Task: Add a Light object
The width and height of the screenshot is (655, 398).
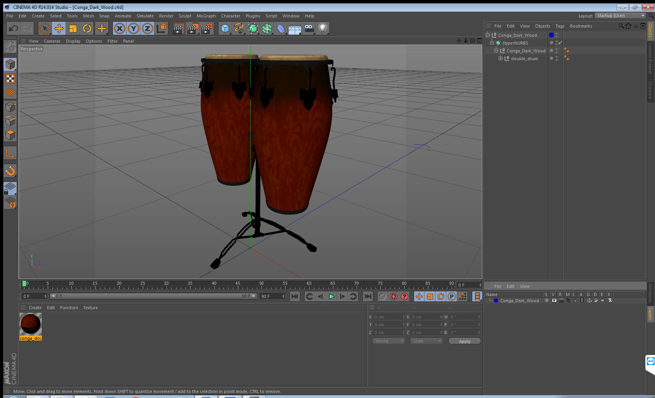Action: (x=323, y=28)
